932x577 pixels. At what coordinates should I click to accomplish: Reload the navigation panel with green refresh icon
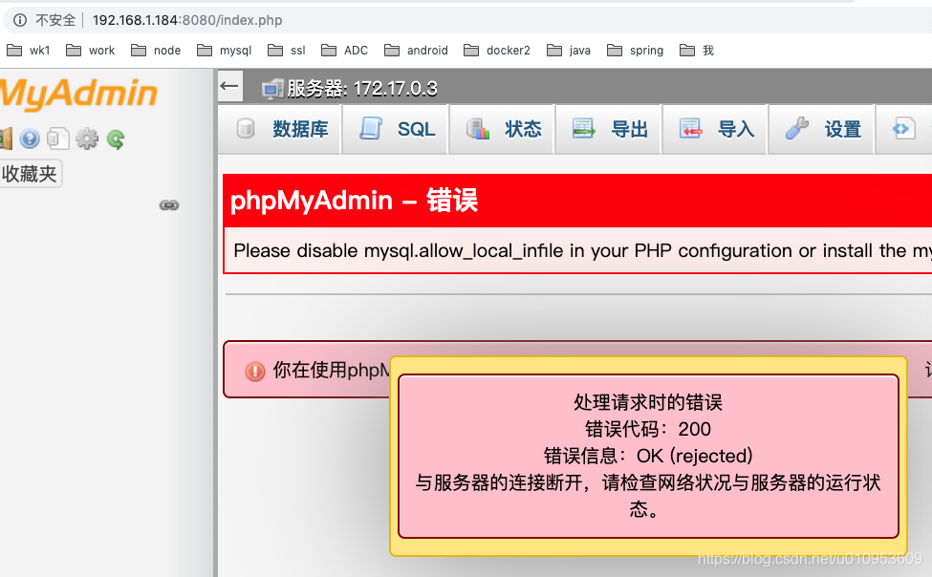coord(116,139)
